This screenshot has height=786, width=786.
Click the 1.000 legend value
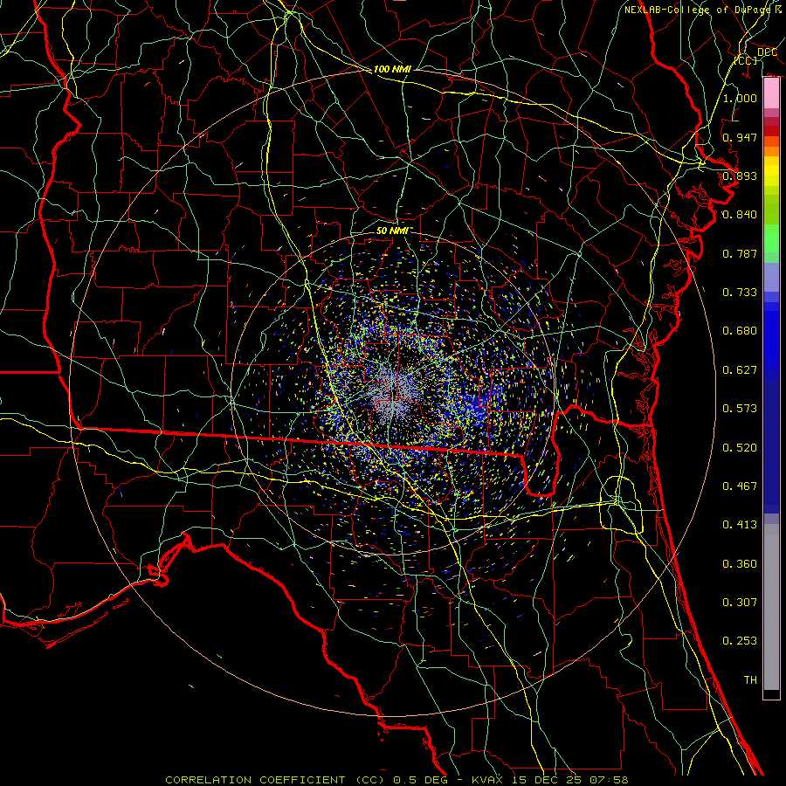[x=740, y=98]
